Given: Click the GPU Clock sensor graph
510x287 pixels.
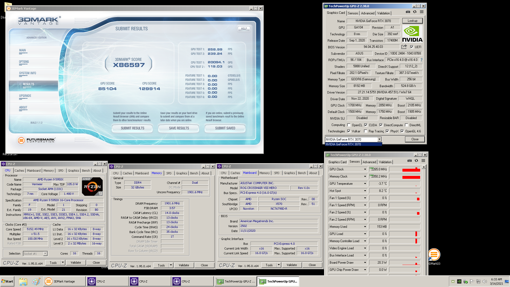Looking at the screenshot, I should coord(405,169).
